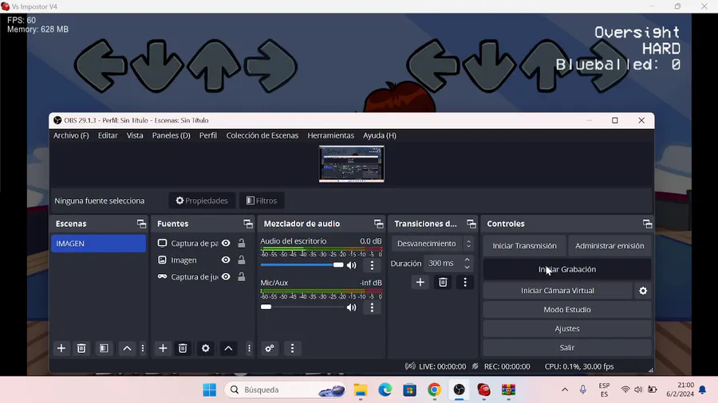The image size is (718, 403).
Task: Open Herramientas menu
Action: [330, 135]
